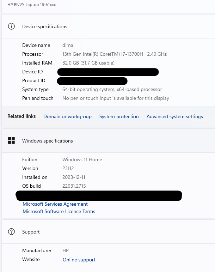Viewport: 215px width, 272px height.
Task: Click the Device specifications info icon
Action: [x=11, y=26]
